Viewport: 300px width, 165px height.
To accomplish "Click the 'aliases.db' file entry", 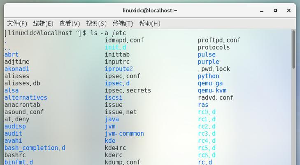I will (x=22, y=83).
